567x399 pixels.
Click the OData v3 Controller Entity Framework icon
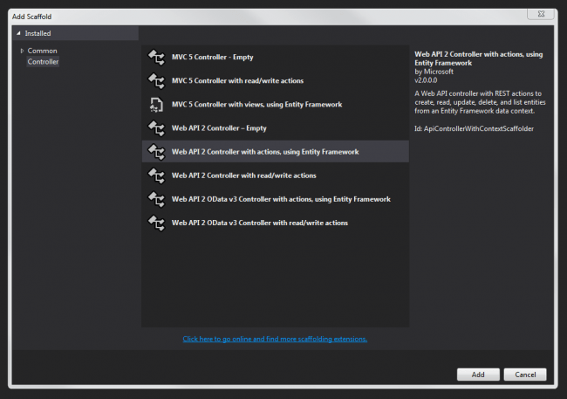click(156, 199)
